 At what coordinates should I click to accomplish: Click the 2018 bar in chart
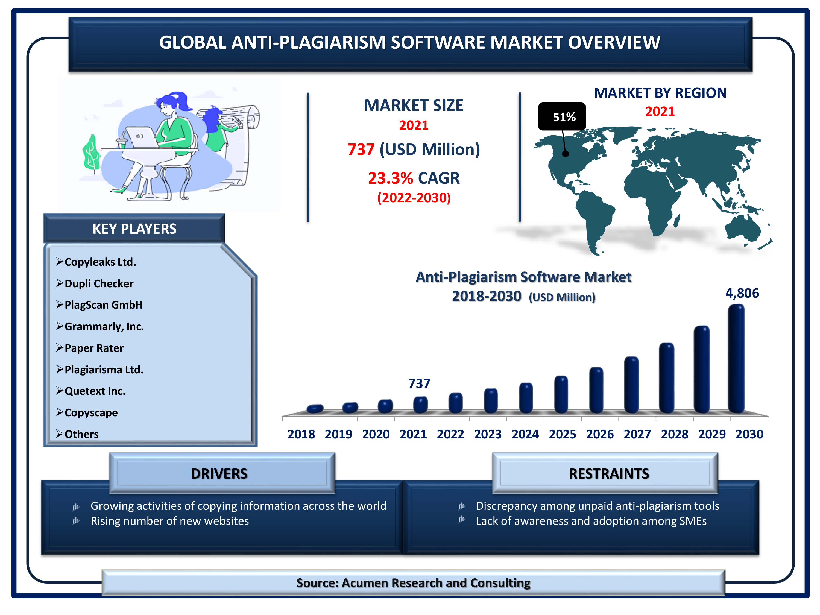coord(315,409)
